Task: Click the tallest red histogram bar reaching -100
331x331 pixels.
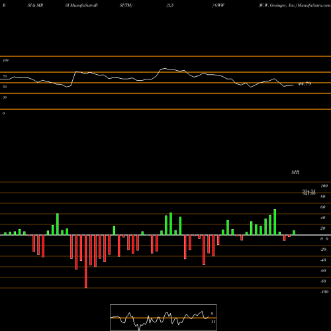Action: (x=86, y=261)
